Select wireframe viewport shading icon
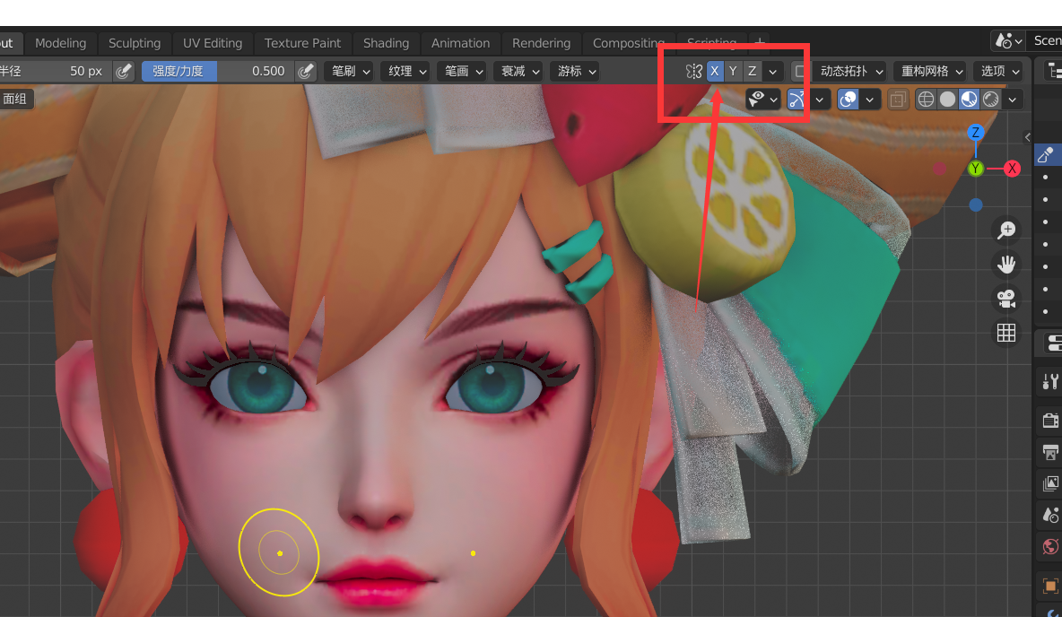The height and width of the screenshot is (617, 1062). point(925,100)
